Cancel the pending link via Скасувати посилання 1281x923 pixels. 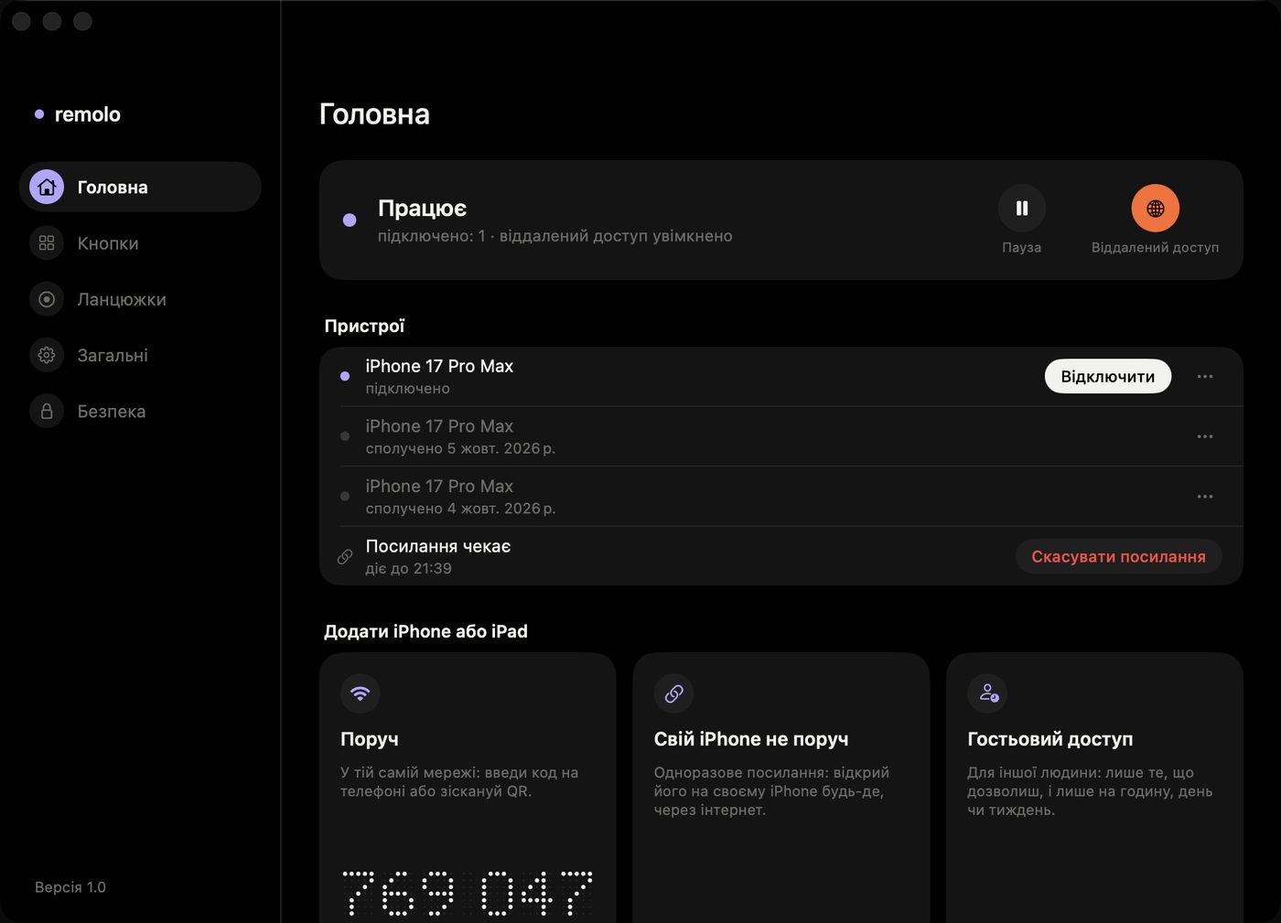pyautogui.click(x=1118, y=556)
